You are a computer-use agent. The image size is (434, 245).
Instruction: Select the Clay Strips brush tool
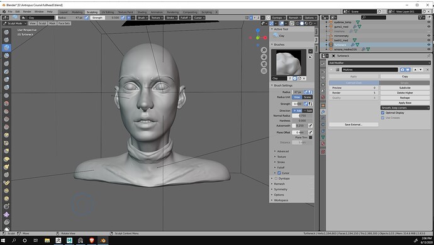(6, 55)
